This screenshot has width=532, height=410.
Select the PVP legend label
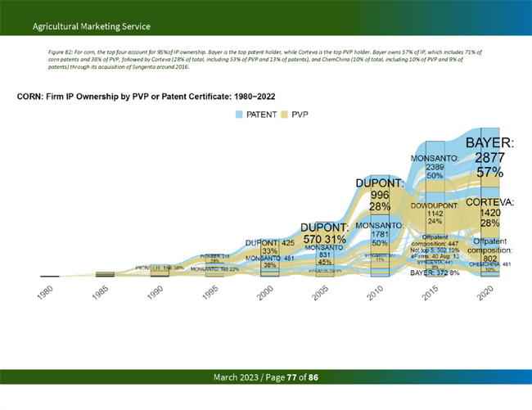click(x=300, y=115)
